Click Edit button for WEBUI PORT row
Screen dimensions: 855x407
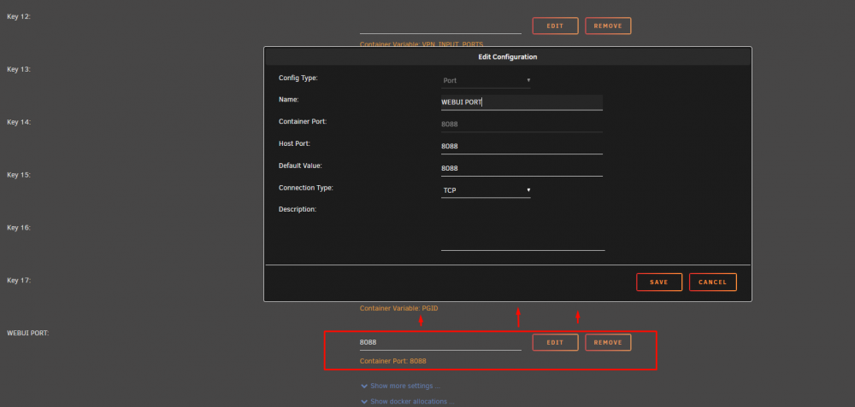coord(555,342)
